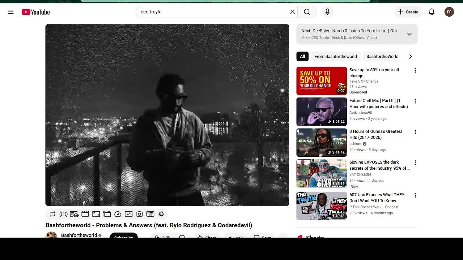Select the From Bashfortheworld chip

pos(336,56)
